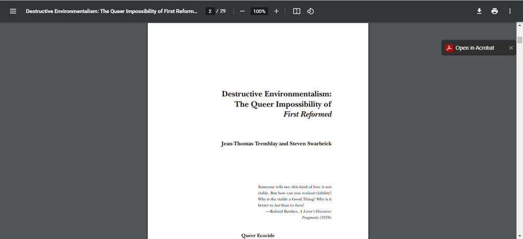Open the sidebar hamburger menu
Image resolution: width=523 pixels, height=239 pixels.
tap(13, 11)
